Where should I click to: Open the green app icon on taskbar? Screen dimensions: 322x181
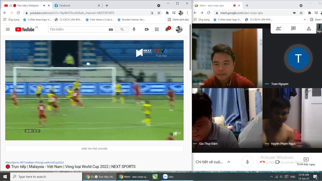click(155, 177)
